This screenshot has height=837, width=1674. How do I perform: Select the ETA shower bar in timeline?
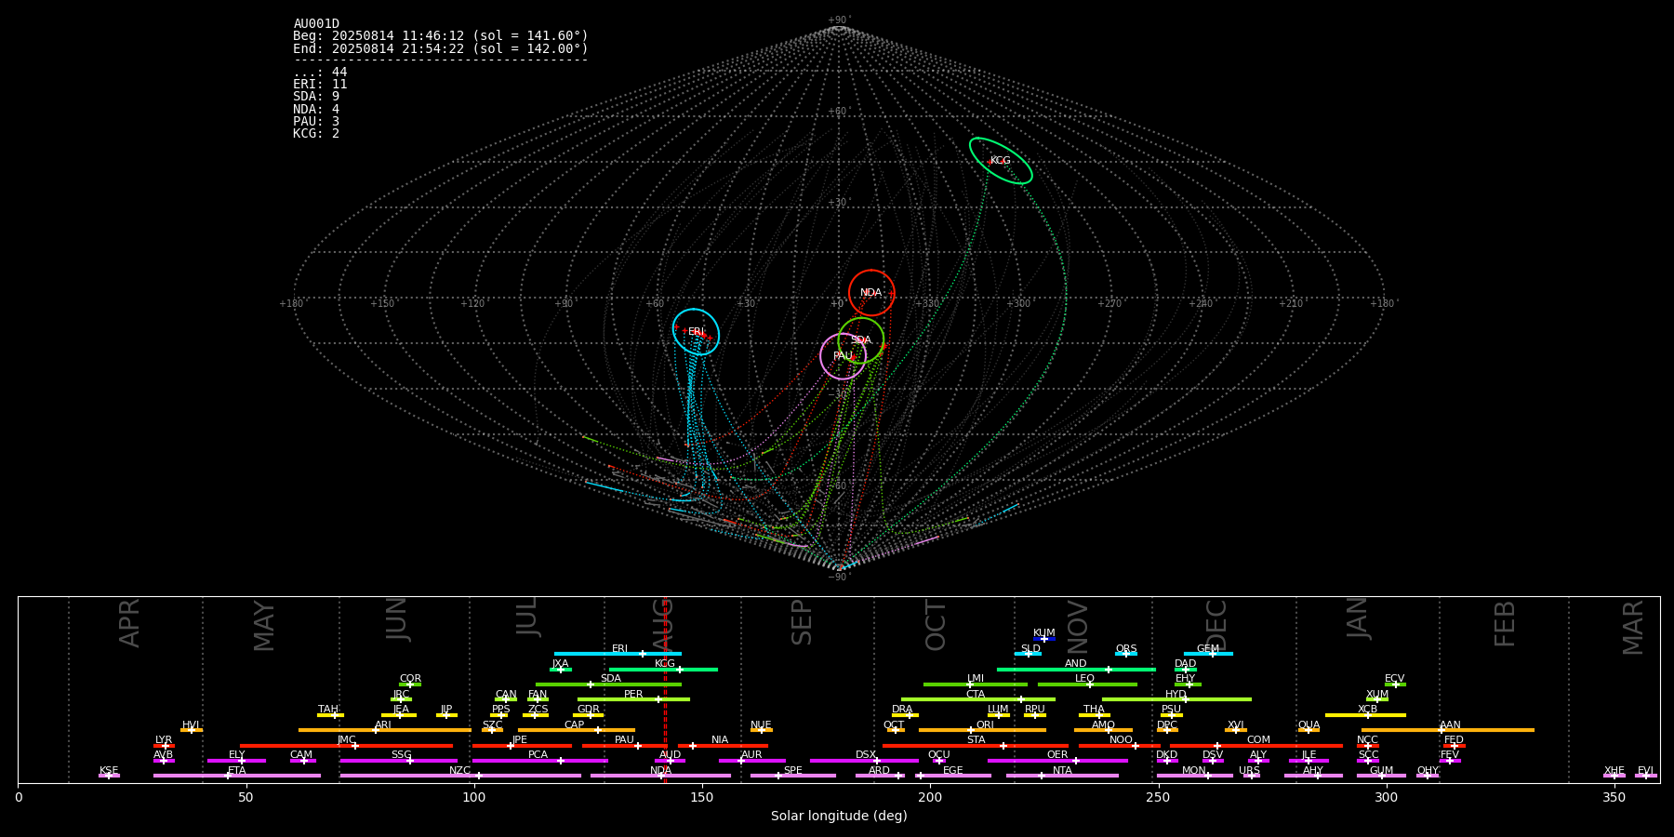click(237, 776)
